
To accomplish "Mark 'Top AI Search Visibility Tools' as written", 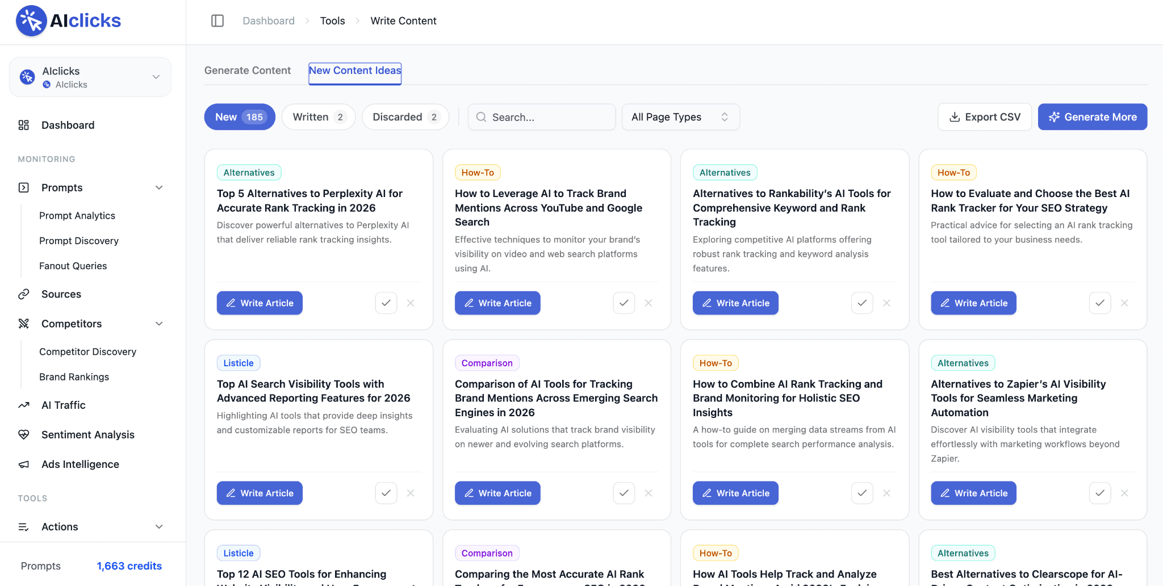I will [386, 493].
